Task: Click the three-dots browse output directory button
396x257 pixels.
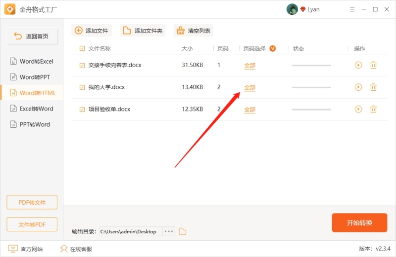Action: click(x=169, y=231)
